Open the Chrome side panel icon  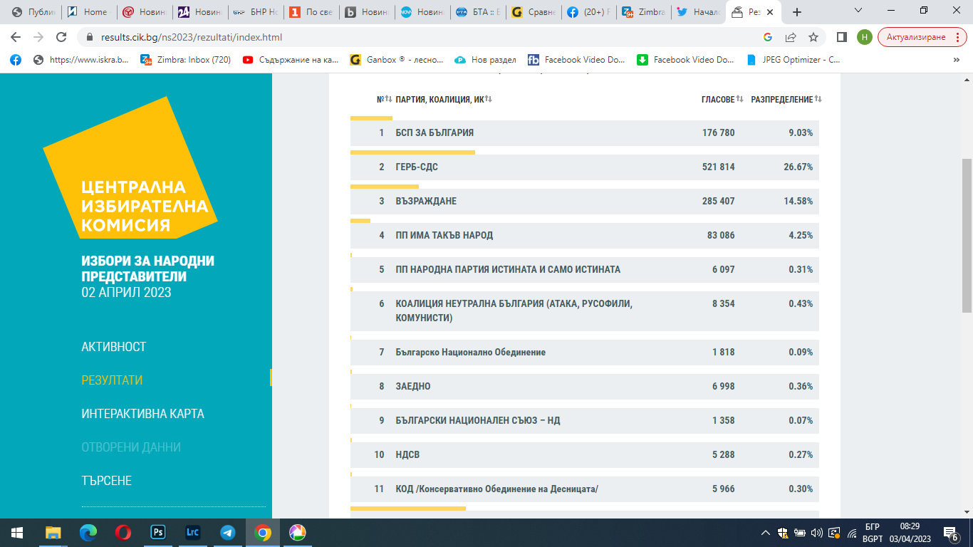(841, 37)
